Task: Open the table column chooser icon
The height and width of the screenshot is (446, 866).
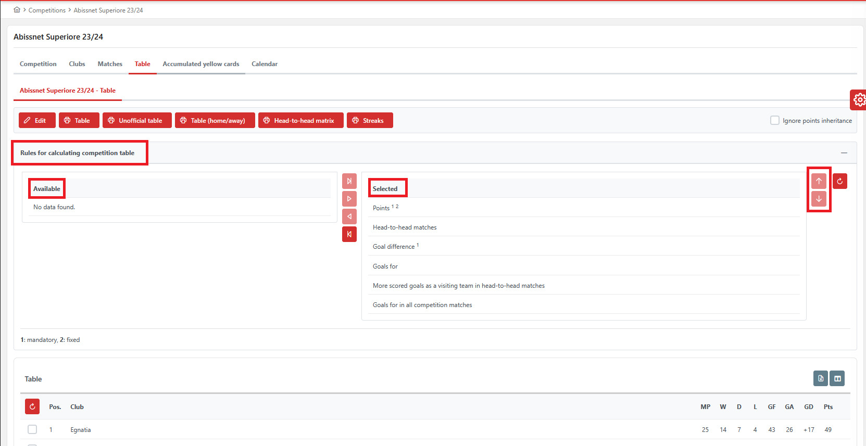Action: (837, 378)
